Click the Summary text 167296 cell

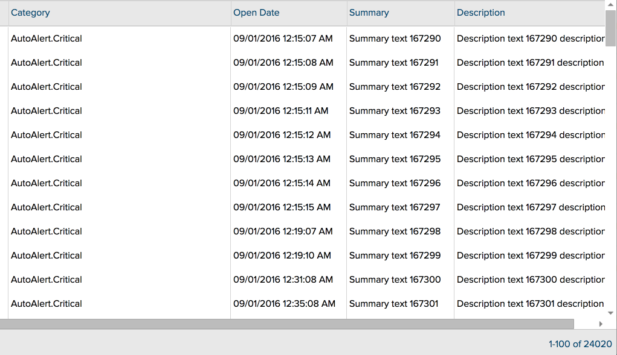(395, 183)
